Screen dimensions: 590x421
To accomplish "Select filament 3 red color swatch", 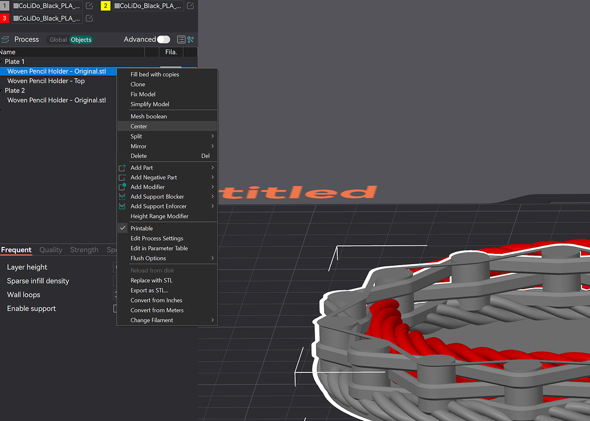I will (x=5, y=18).
